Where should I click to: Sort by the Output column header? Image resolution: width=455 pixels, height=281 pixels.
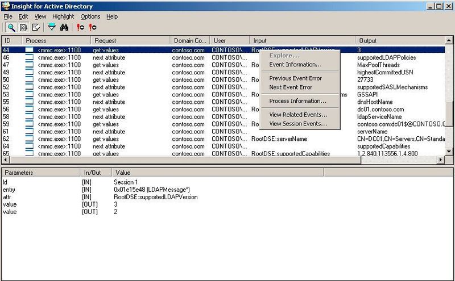click(x=400, y=40)
